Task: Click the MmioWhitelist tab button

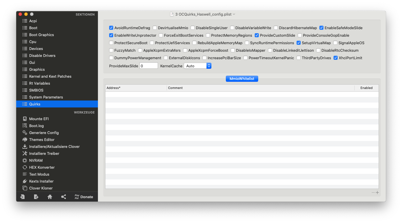Action: 242,79
